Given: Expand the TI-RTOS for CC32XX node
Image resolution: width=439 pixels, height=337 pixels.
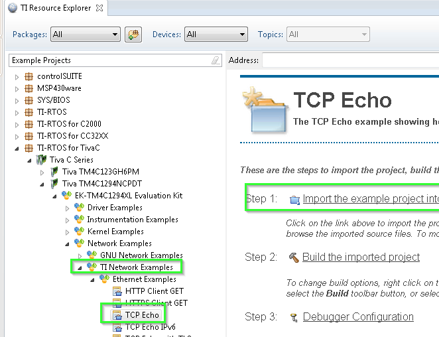Looking at the screenshot, I should click(x=17, y=137).
